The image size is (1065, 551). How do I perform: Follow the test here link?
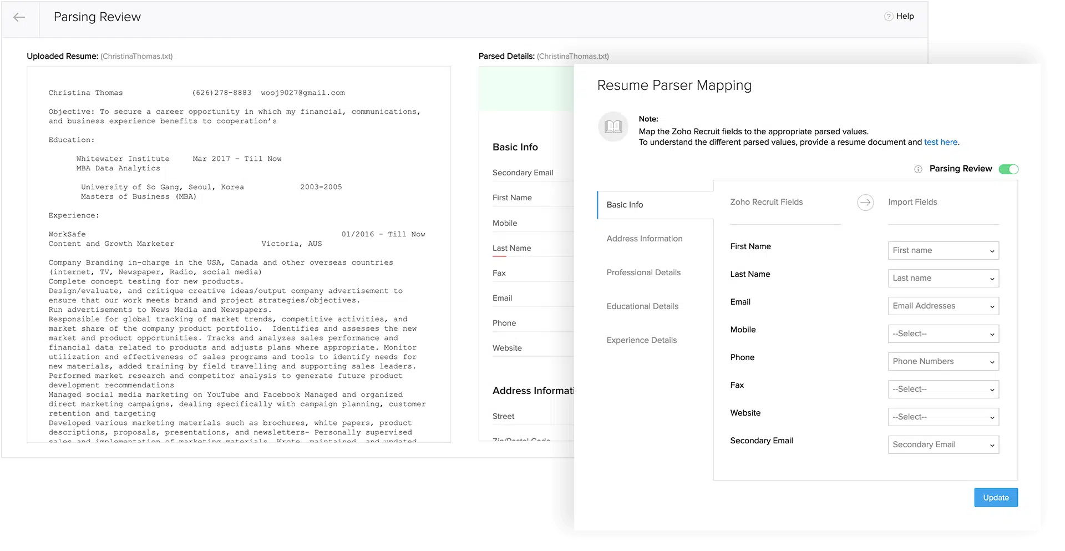point(941,142)
